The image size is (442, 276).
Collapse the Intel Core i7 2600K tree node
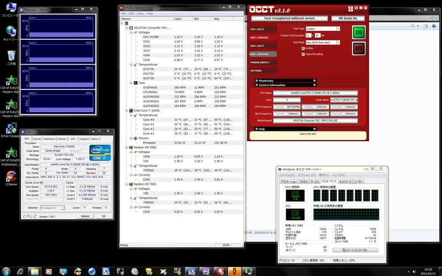[x=127, y=111]
